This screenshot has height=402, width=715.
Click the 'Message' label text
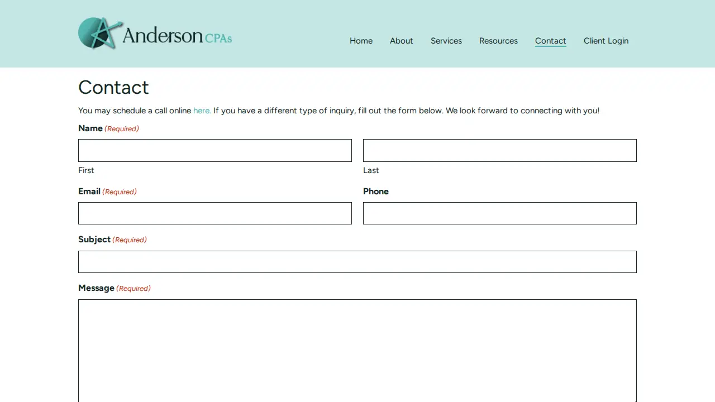coord(96,288)
